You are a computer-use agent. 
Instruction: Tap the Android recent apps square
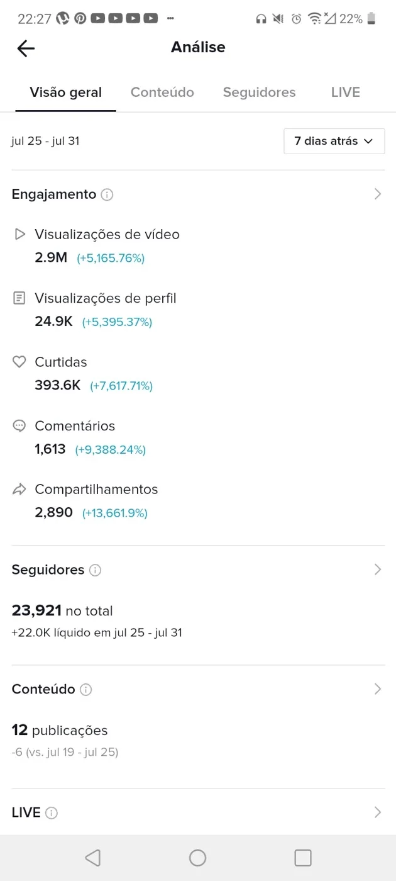303,858
